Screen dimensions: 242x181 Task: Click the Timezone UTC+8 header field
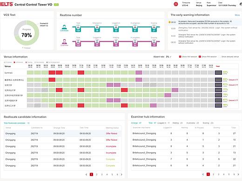186,4
